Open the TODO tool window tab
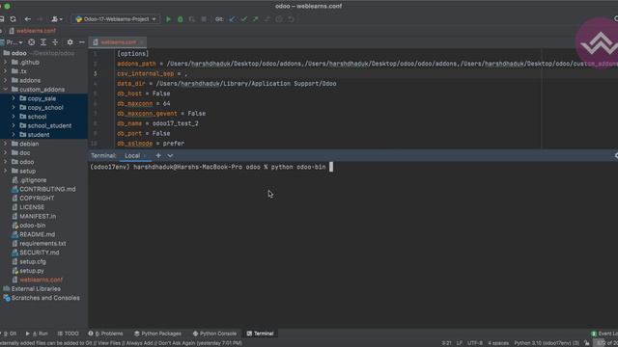618x347 pixels. point(69,334)
